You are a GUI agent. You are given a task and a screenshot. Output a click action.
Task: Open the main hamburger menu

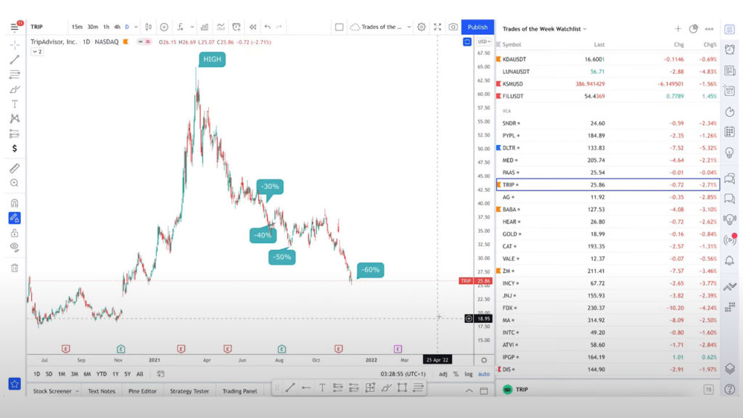pyautogui.click(x=15, y=27)
